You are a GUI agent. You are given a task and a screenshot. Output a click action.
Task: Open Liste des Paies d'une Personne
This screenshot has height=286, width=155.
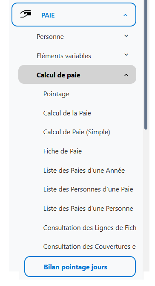coord(88,209)
